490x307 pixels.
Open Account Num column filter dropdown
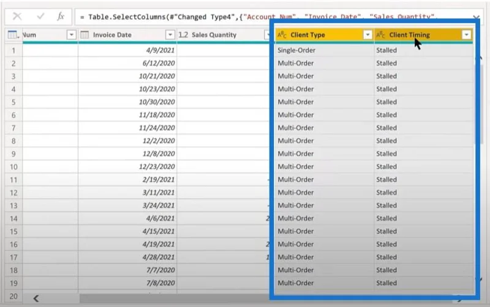(72, 35)
